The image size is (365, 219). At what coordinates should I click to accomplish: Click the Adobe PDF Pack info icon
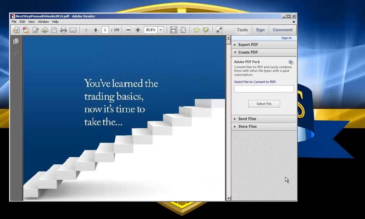point(291,62)
